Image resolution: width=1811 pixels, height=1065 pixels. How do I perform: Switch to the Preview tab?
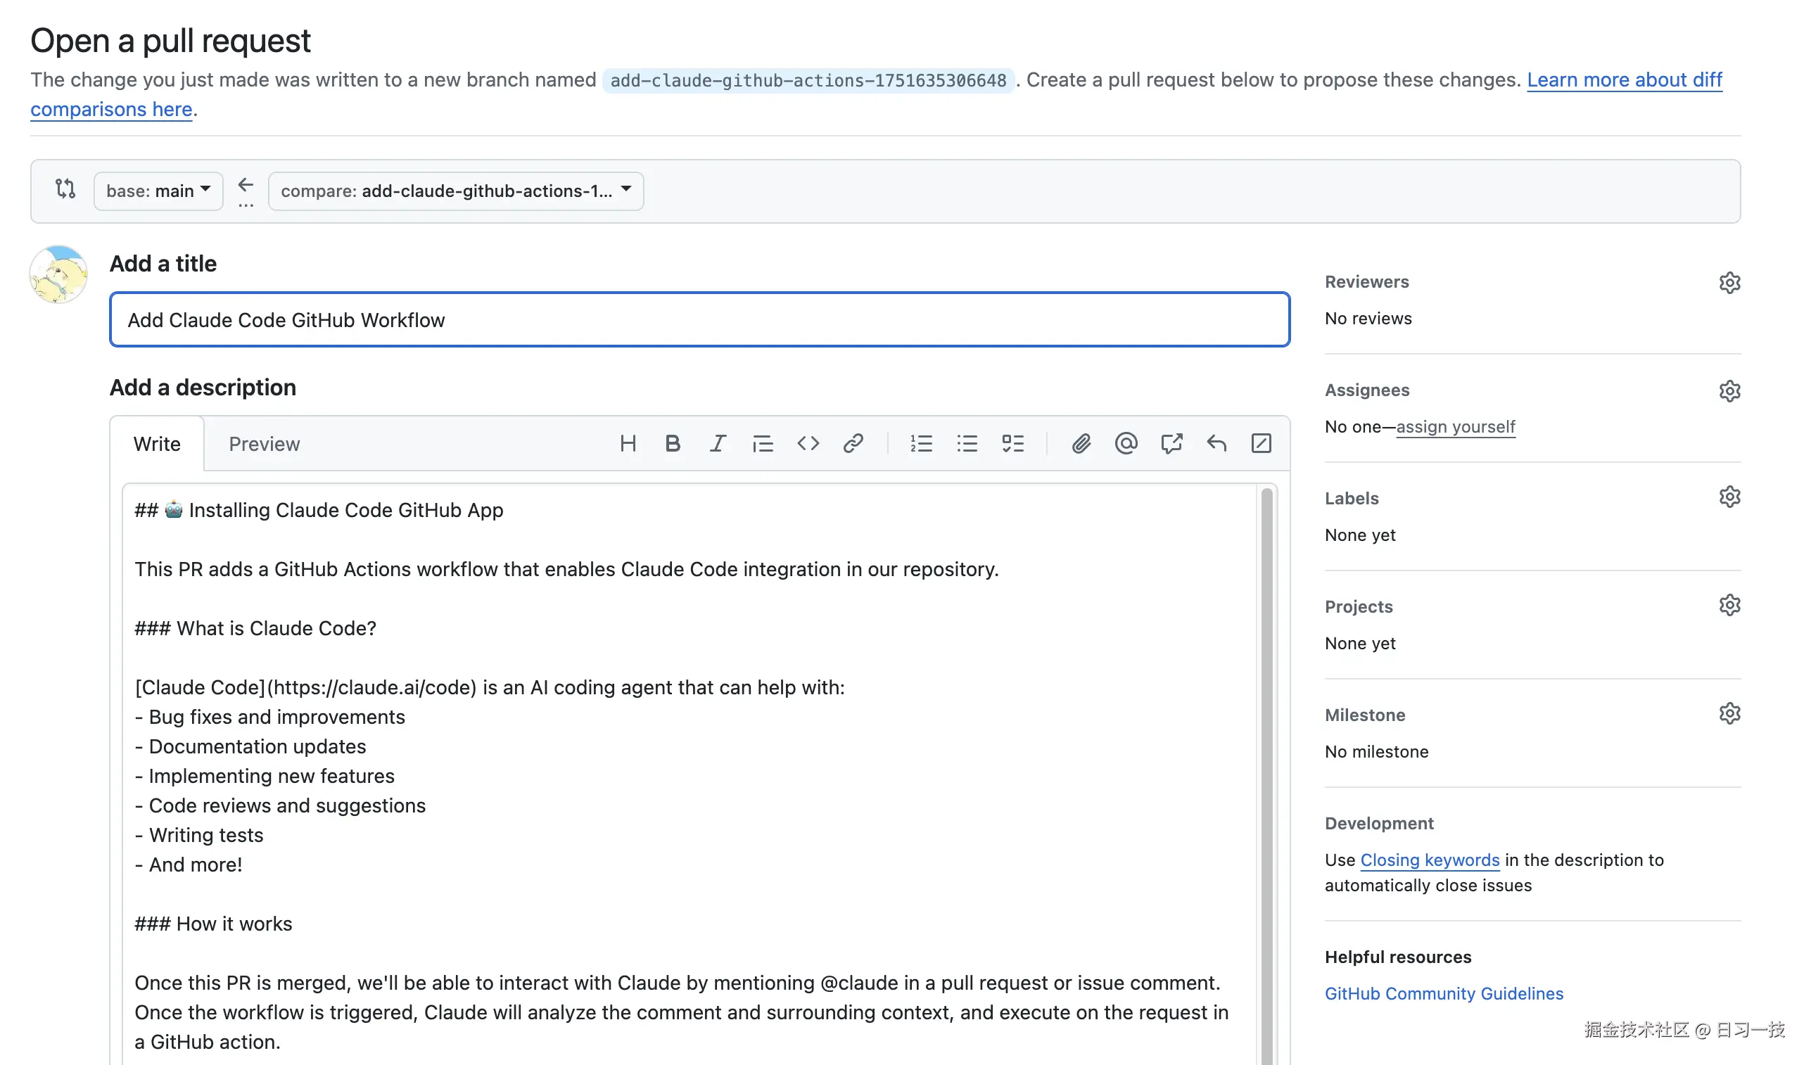tap(264, 443)
